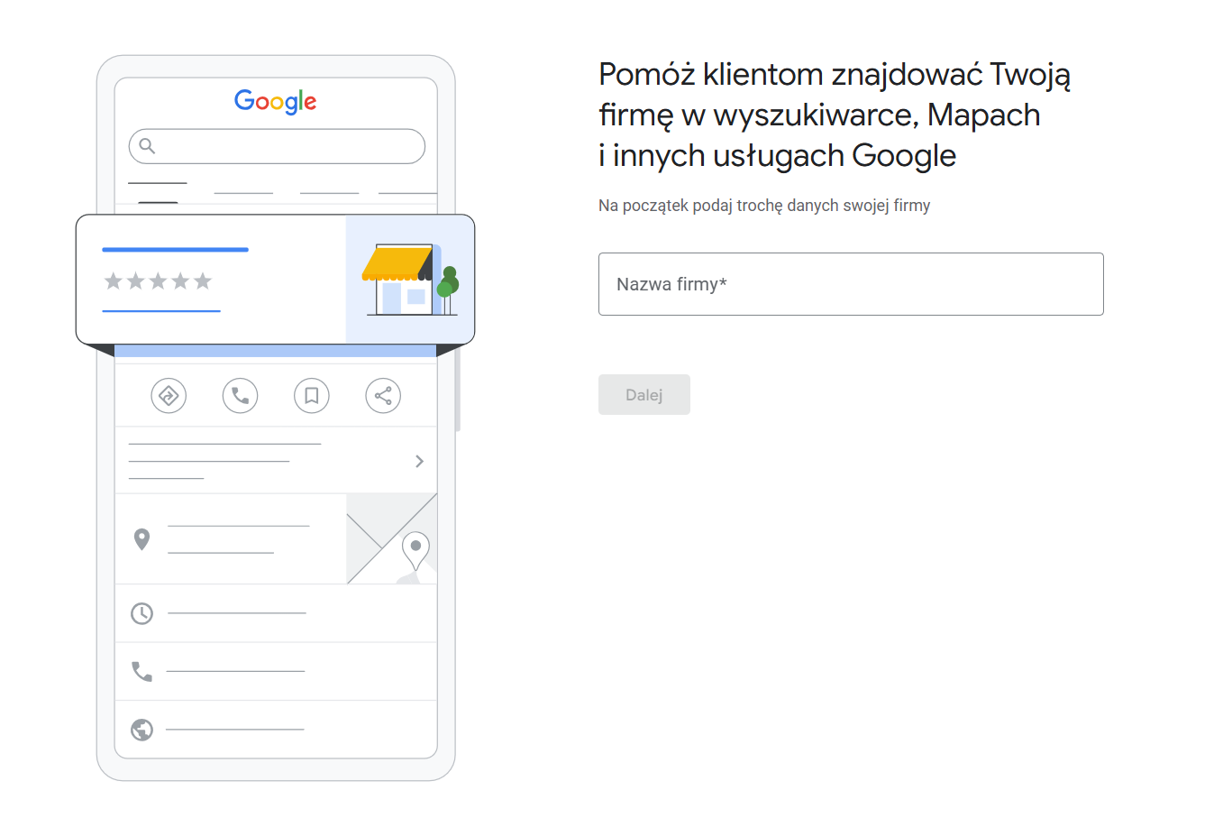Image resolution: width=1223 pixels, height=818 pixels.
Task: Click the share icon
Action: 383,396
